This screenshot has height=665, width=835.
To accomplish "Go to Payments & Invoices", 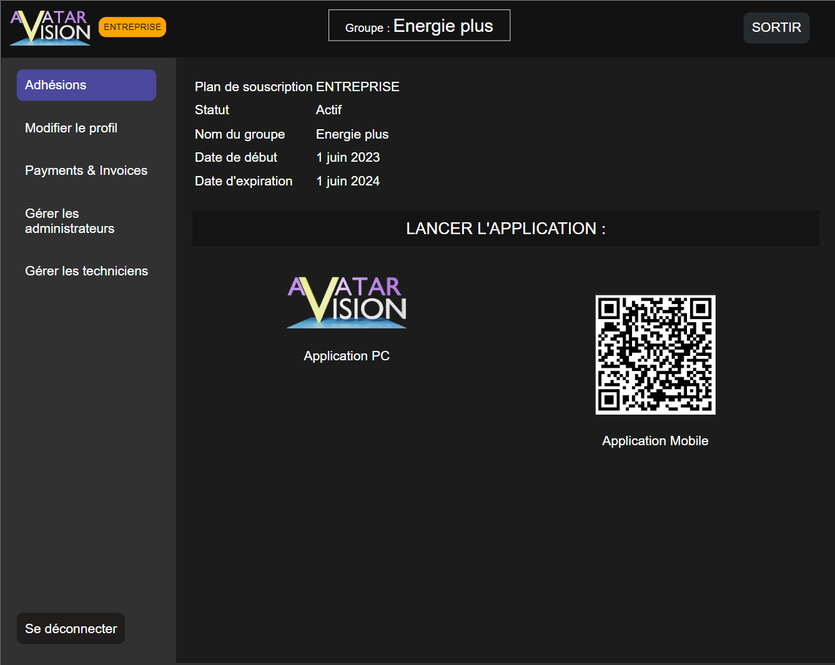I will [86, 170].
